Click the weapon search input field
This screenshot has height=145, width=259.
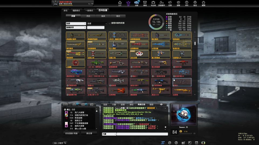pos(96,27)
